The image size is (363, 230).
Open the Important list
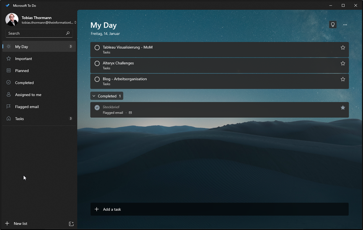[x=39, y=59]
